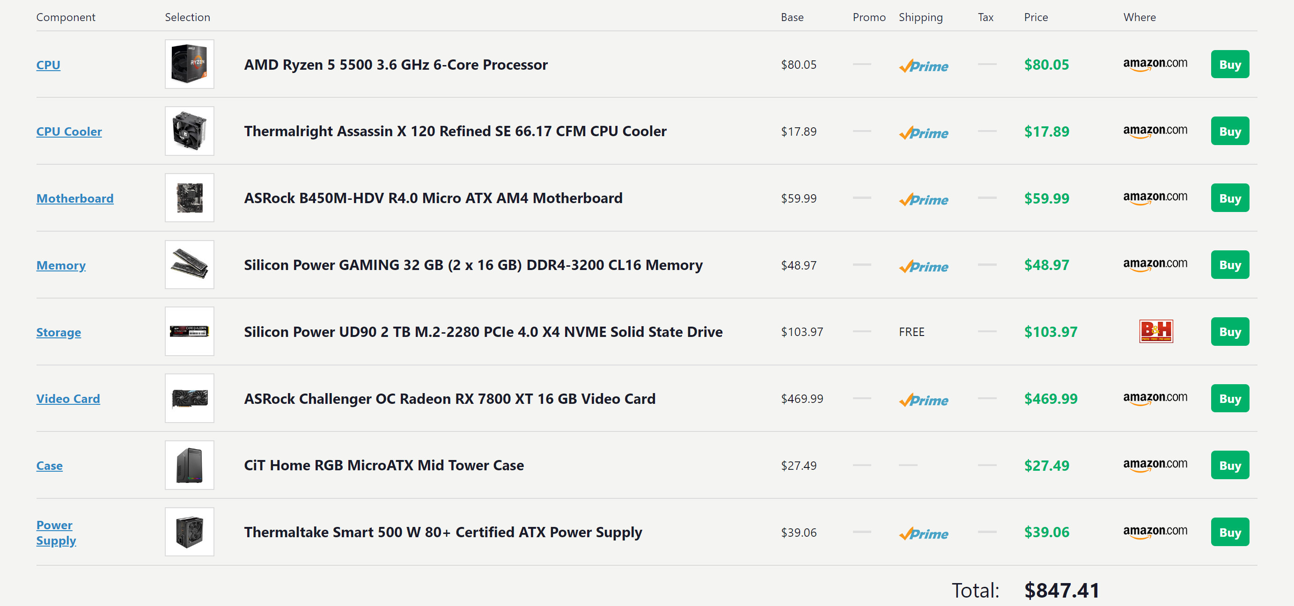Open the Motherboard component link

(x=75, y=198)
